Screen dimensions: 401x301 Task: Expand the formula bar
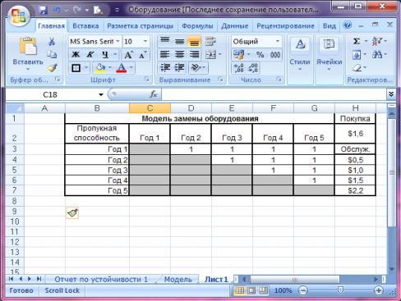(391, 94)
